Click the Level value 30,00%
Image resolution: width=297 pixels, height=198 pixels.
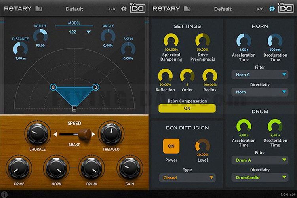[203, 154]
